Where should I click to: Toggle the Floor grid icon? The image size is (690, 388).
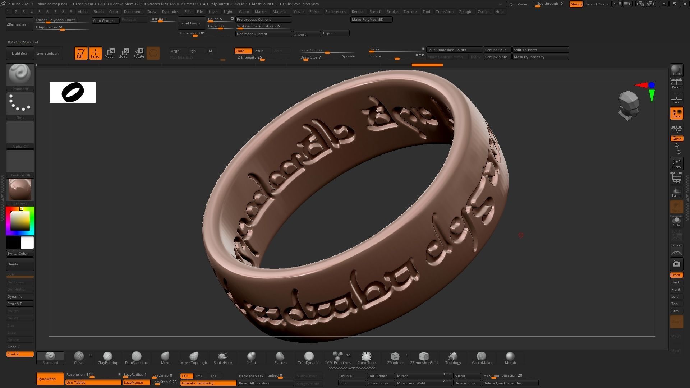point(676,99)
